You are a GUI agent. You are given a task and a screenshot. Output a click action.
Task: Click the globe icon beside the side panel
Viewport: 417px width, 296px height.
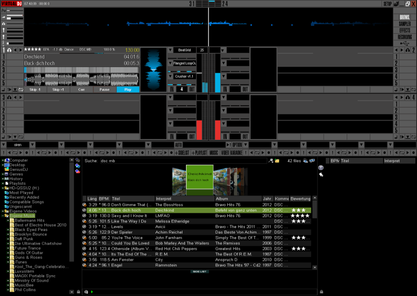tap(321, 168)
